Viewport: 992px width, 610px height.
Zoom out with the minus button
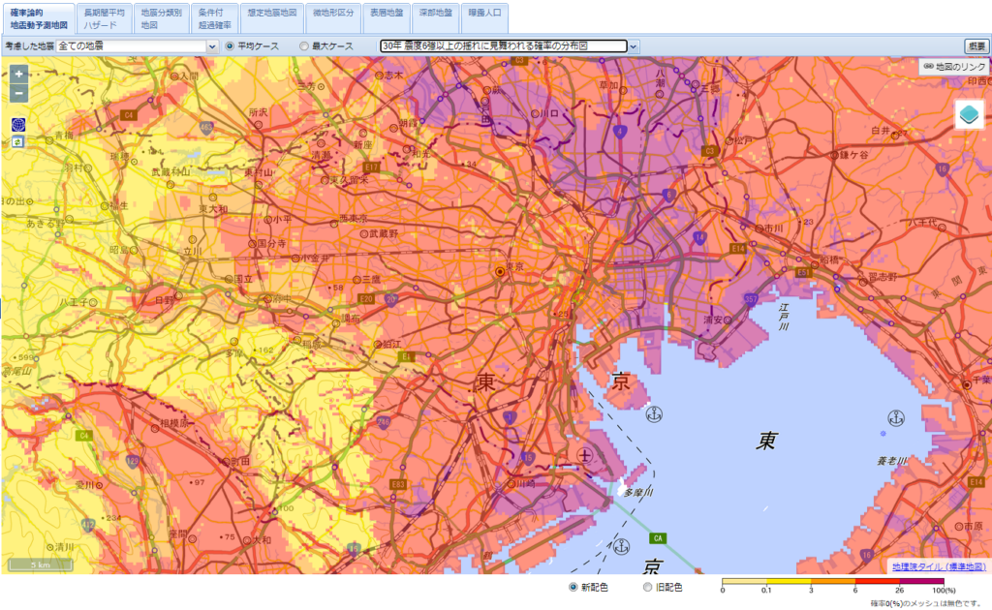click(18, 94)
